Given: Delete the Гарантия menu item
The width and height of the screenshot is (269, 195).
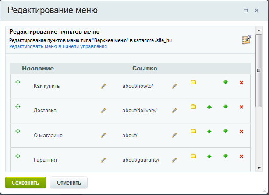Looking at the screenshot, I should pyautogui.click(x=241, y=157).
